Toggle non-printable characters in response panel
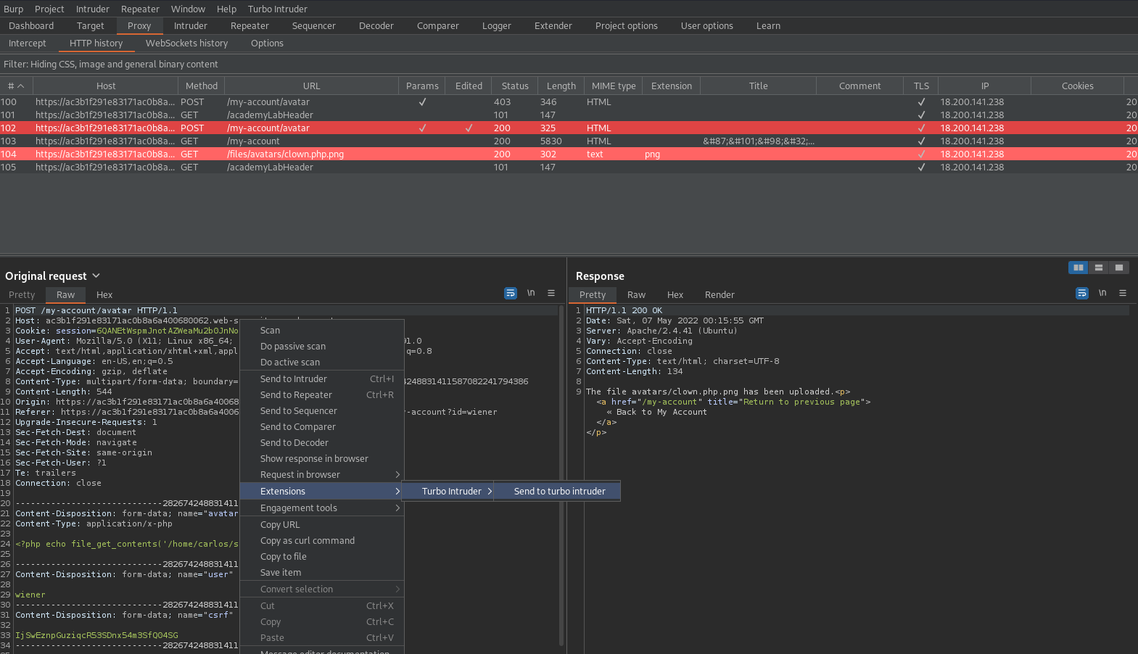The height and width of the screenshot is (654, 1138). coord(1102,293)
